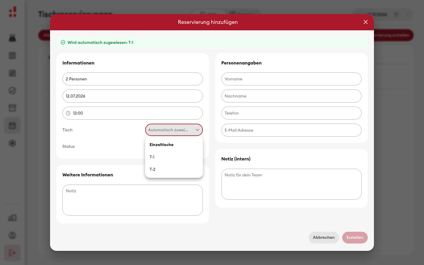The width and height of the screenshot is (424, 265).
Task: Click the Notiz (intern) heading
Action: tap(236, 159)
